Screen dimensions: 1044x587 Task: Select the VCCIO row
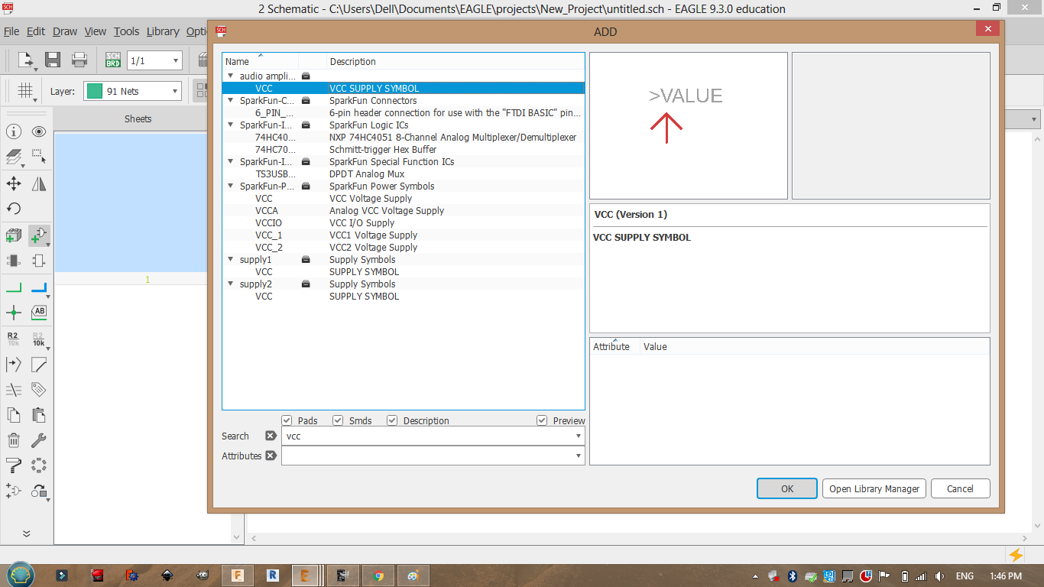[x=404, y=222]
